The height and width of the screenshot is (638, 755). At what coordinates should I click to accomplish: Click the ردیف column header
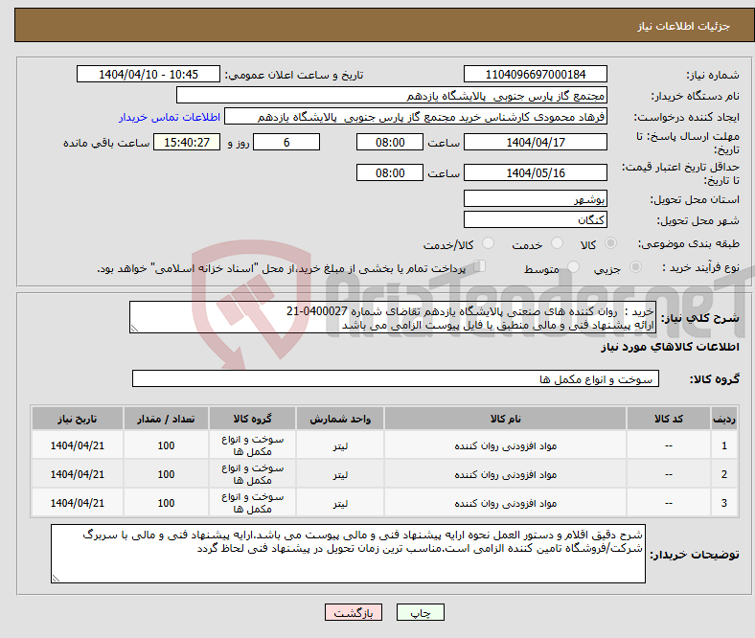(724, 419)
